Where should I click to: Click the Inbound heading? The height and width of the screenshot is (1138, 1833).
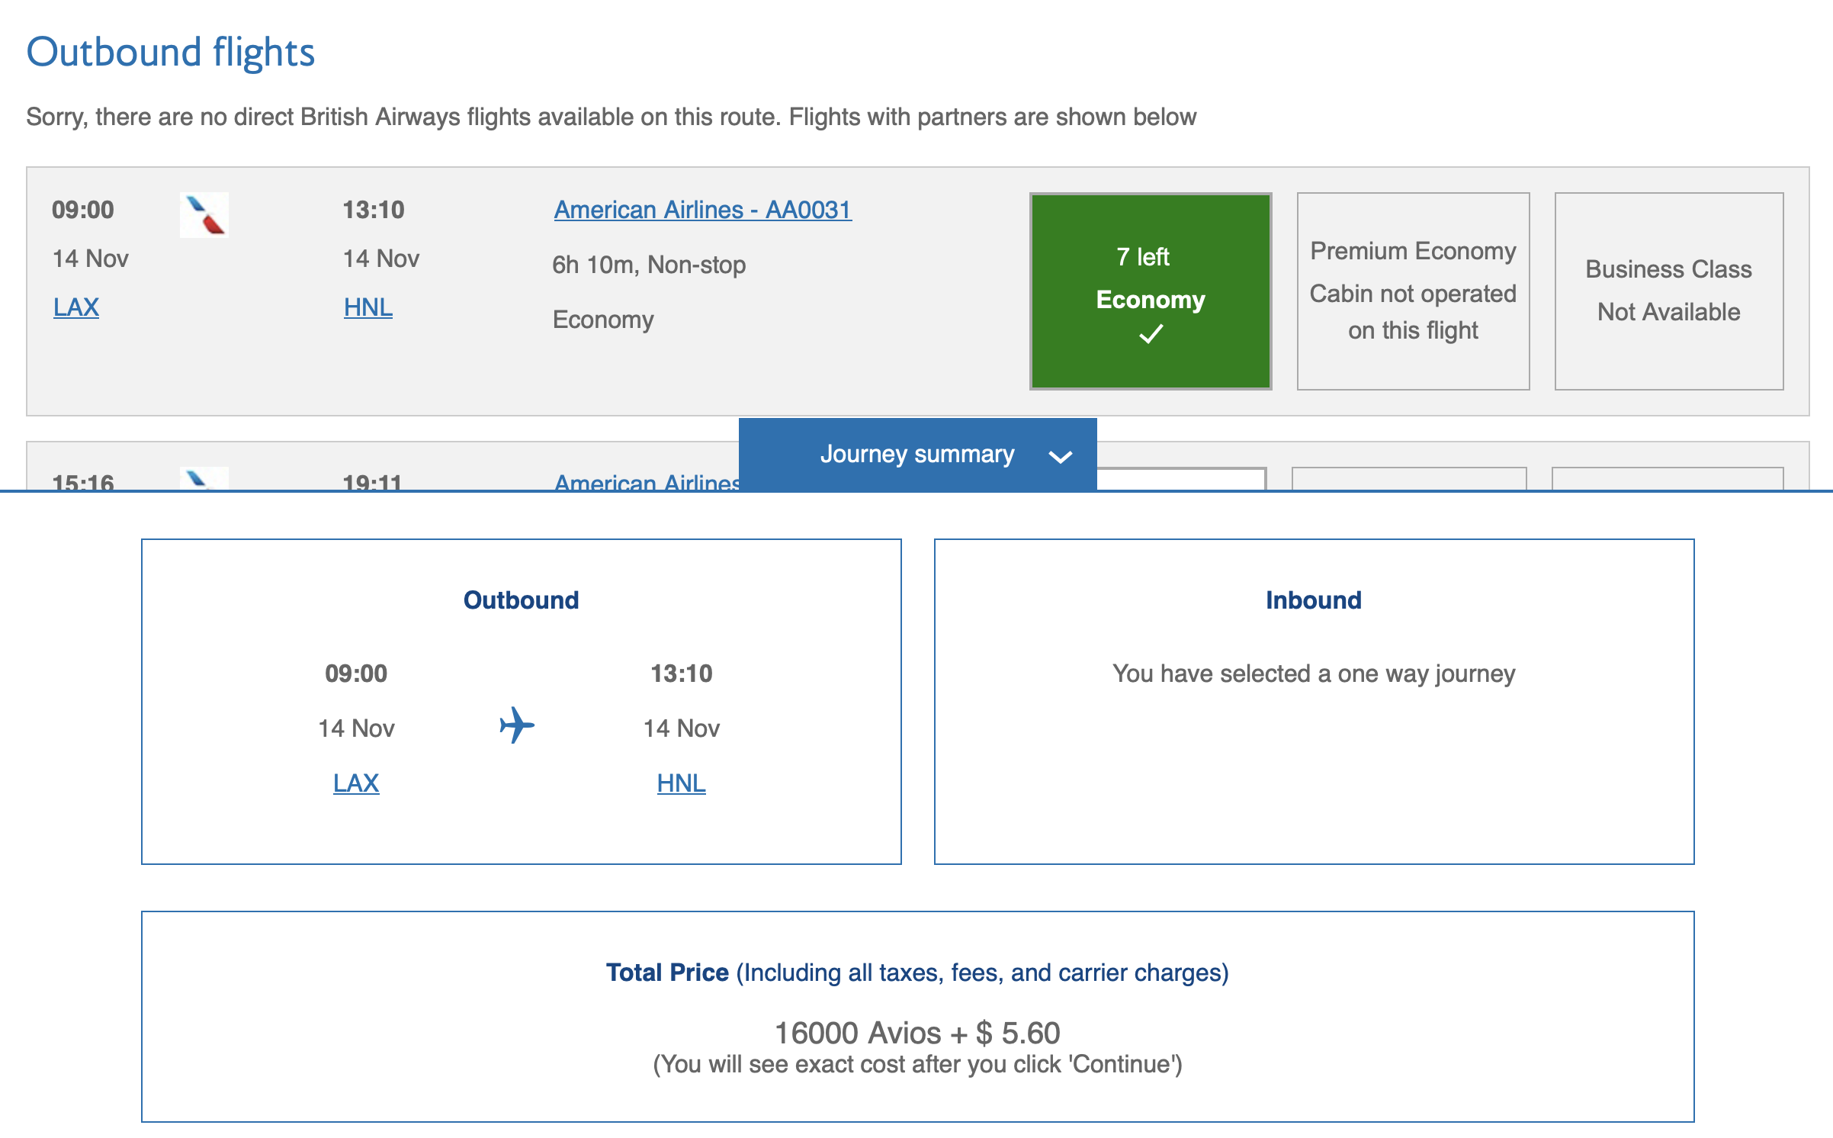(1314, 600)
